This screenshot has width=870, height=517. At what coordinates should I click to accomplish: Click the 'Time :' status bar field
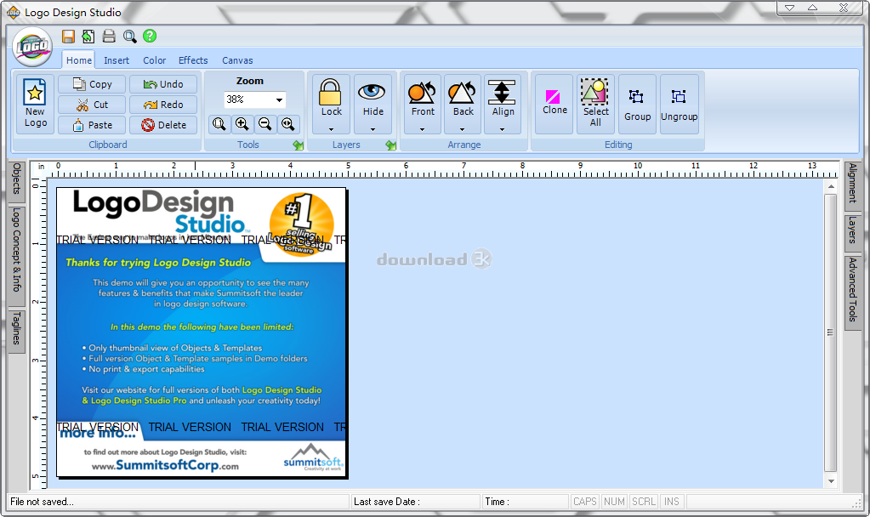click(x=525, y=502)
